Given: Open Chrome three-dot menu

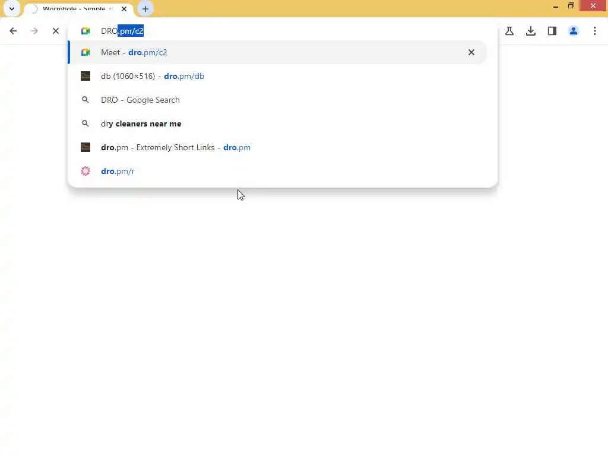Looking at the screenshot, I should tap(595, 31).
